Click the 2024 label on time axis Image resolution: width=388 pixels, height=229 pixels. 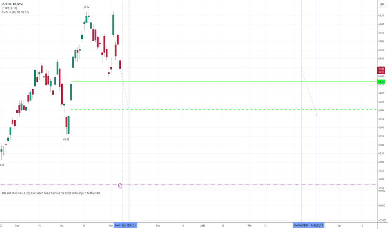click(203, 226)
